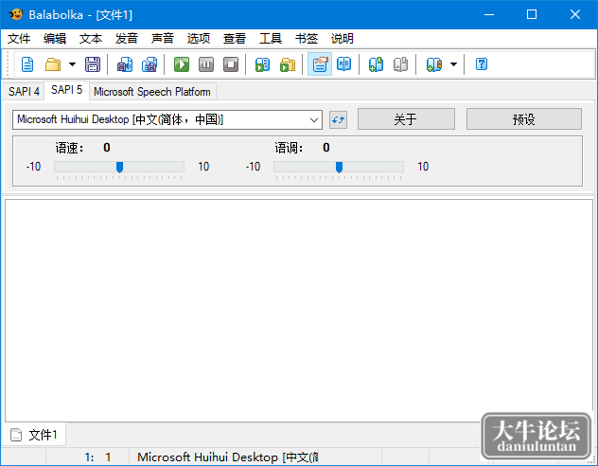Viewport: 598px width, 466px height.
Task: Click the status bar voice name text
Action: 228,457
